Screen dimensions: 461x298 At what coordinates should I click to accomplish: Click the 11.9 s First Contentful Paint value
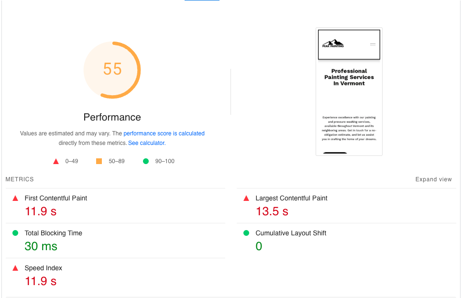(40, 211)
